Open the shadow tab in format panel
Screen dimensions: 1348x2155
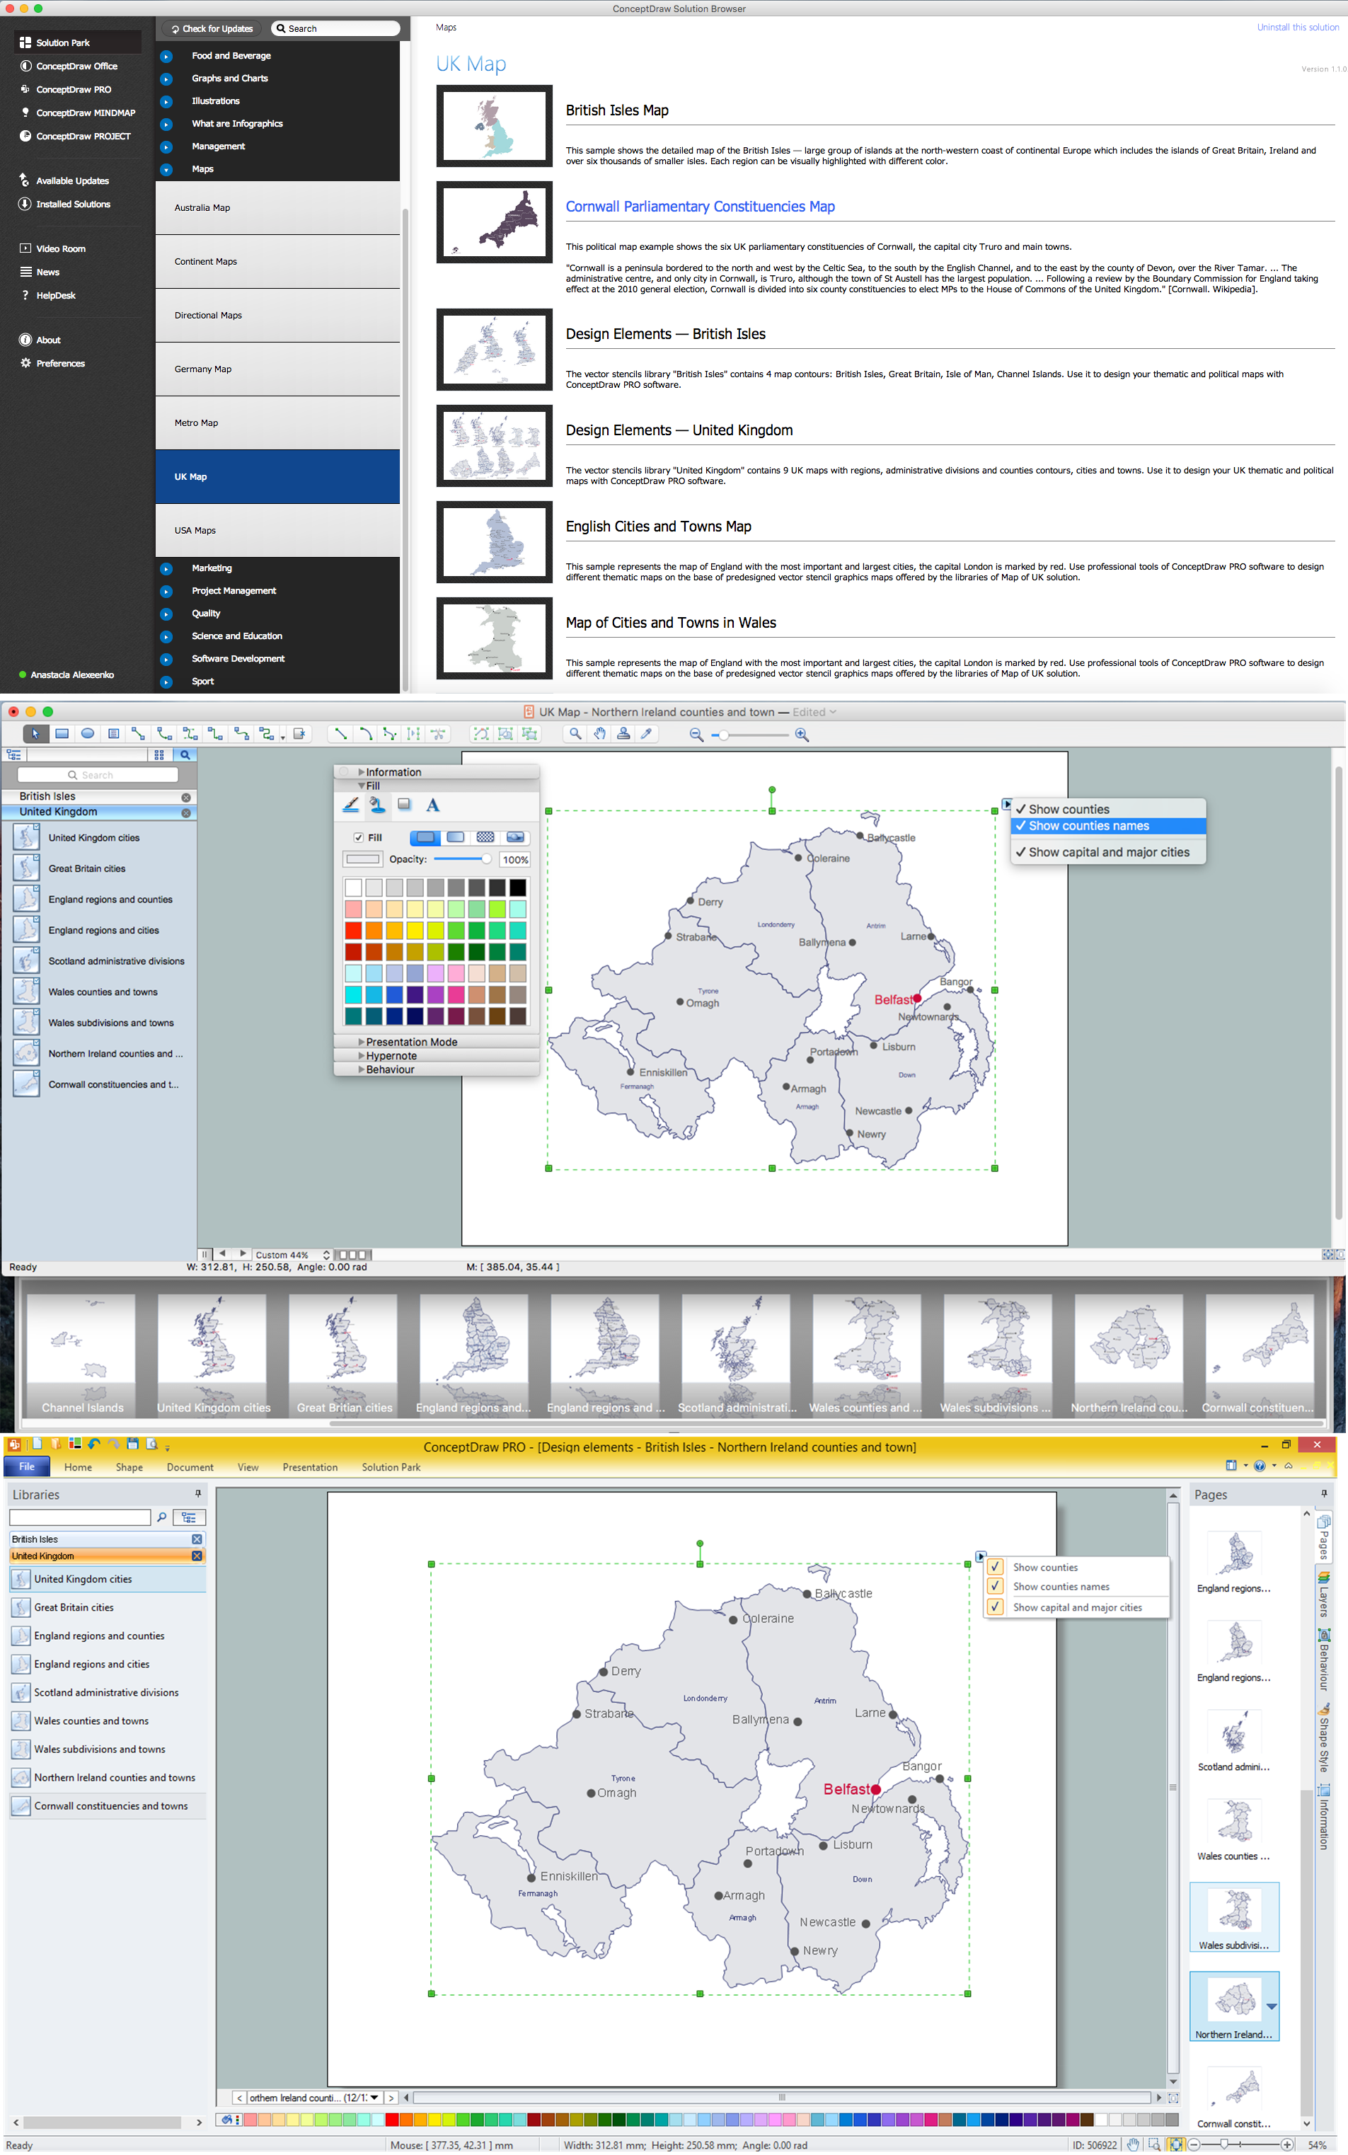pos(404,805)
